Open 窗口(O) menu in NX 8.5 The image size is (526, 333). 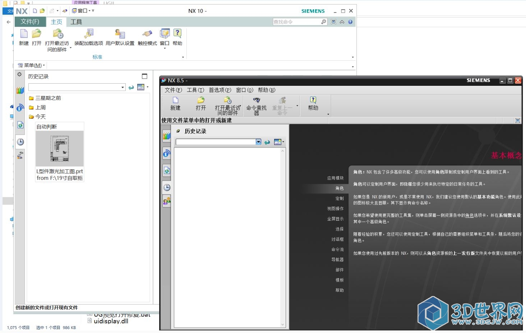(245, 90)
